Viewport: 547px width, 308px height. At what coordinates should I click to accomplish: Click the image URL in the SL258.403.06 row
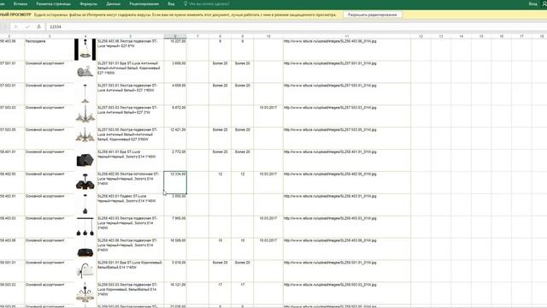click(x=330, y=240)
